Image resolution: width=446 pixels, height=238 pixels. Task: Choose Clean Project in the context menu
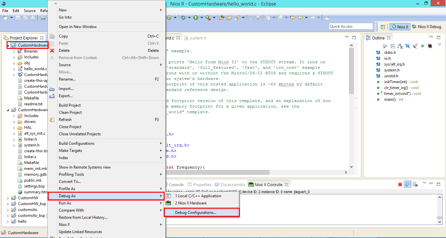(x=107, y=112)
